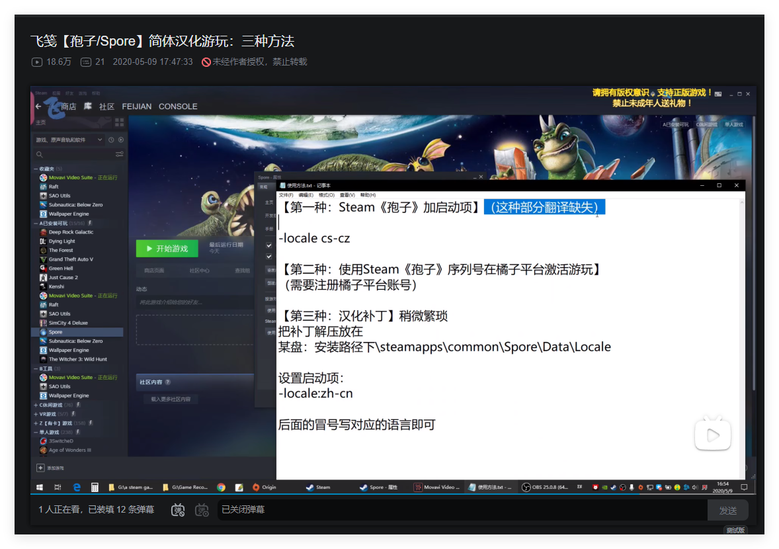Viewport: 779px width, 549px height.
Task: Select Spore in the library list
Action: (77, 332)
